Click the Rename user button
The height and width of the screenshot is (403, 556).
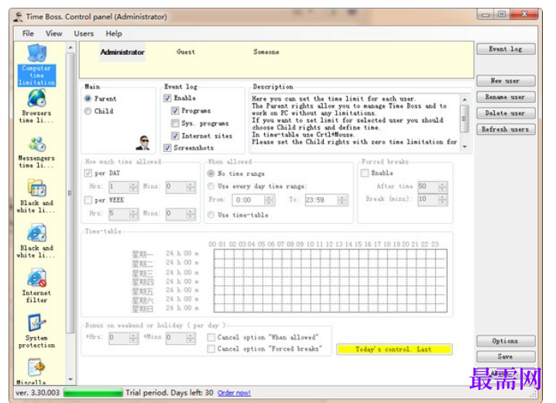pos(506,97)
